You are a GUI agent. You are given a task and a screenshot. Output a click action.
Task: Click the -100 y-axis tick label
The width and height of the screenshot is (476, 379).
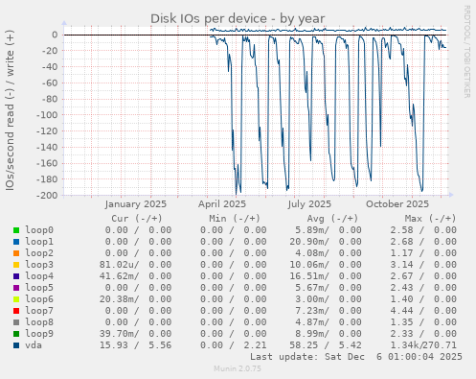pos(47,115)
